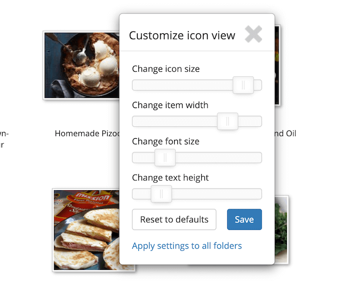This screenshot has width=364, height=292.
Task: Click the Change icon size label
Action: coord(165,69)
